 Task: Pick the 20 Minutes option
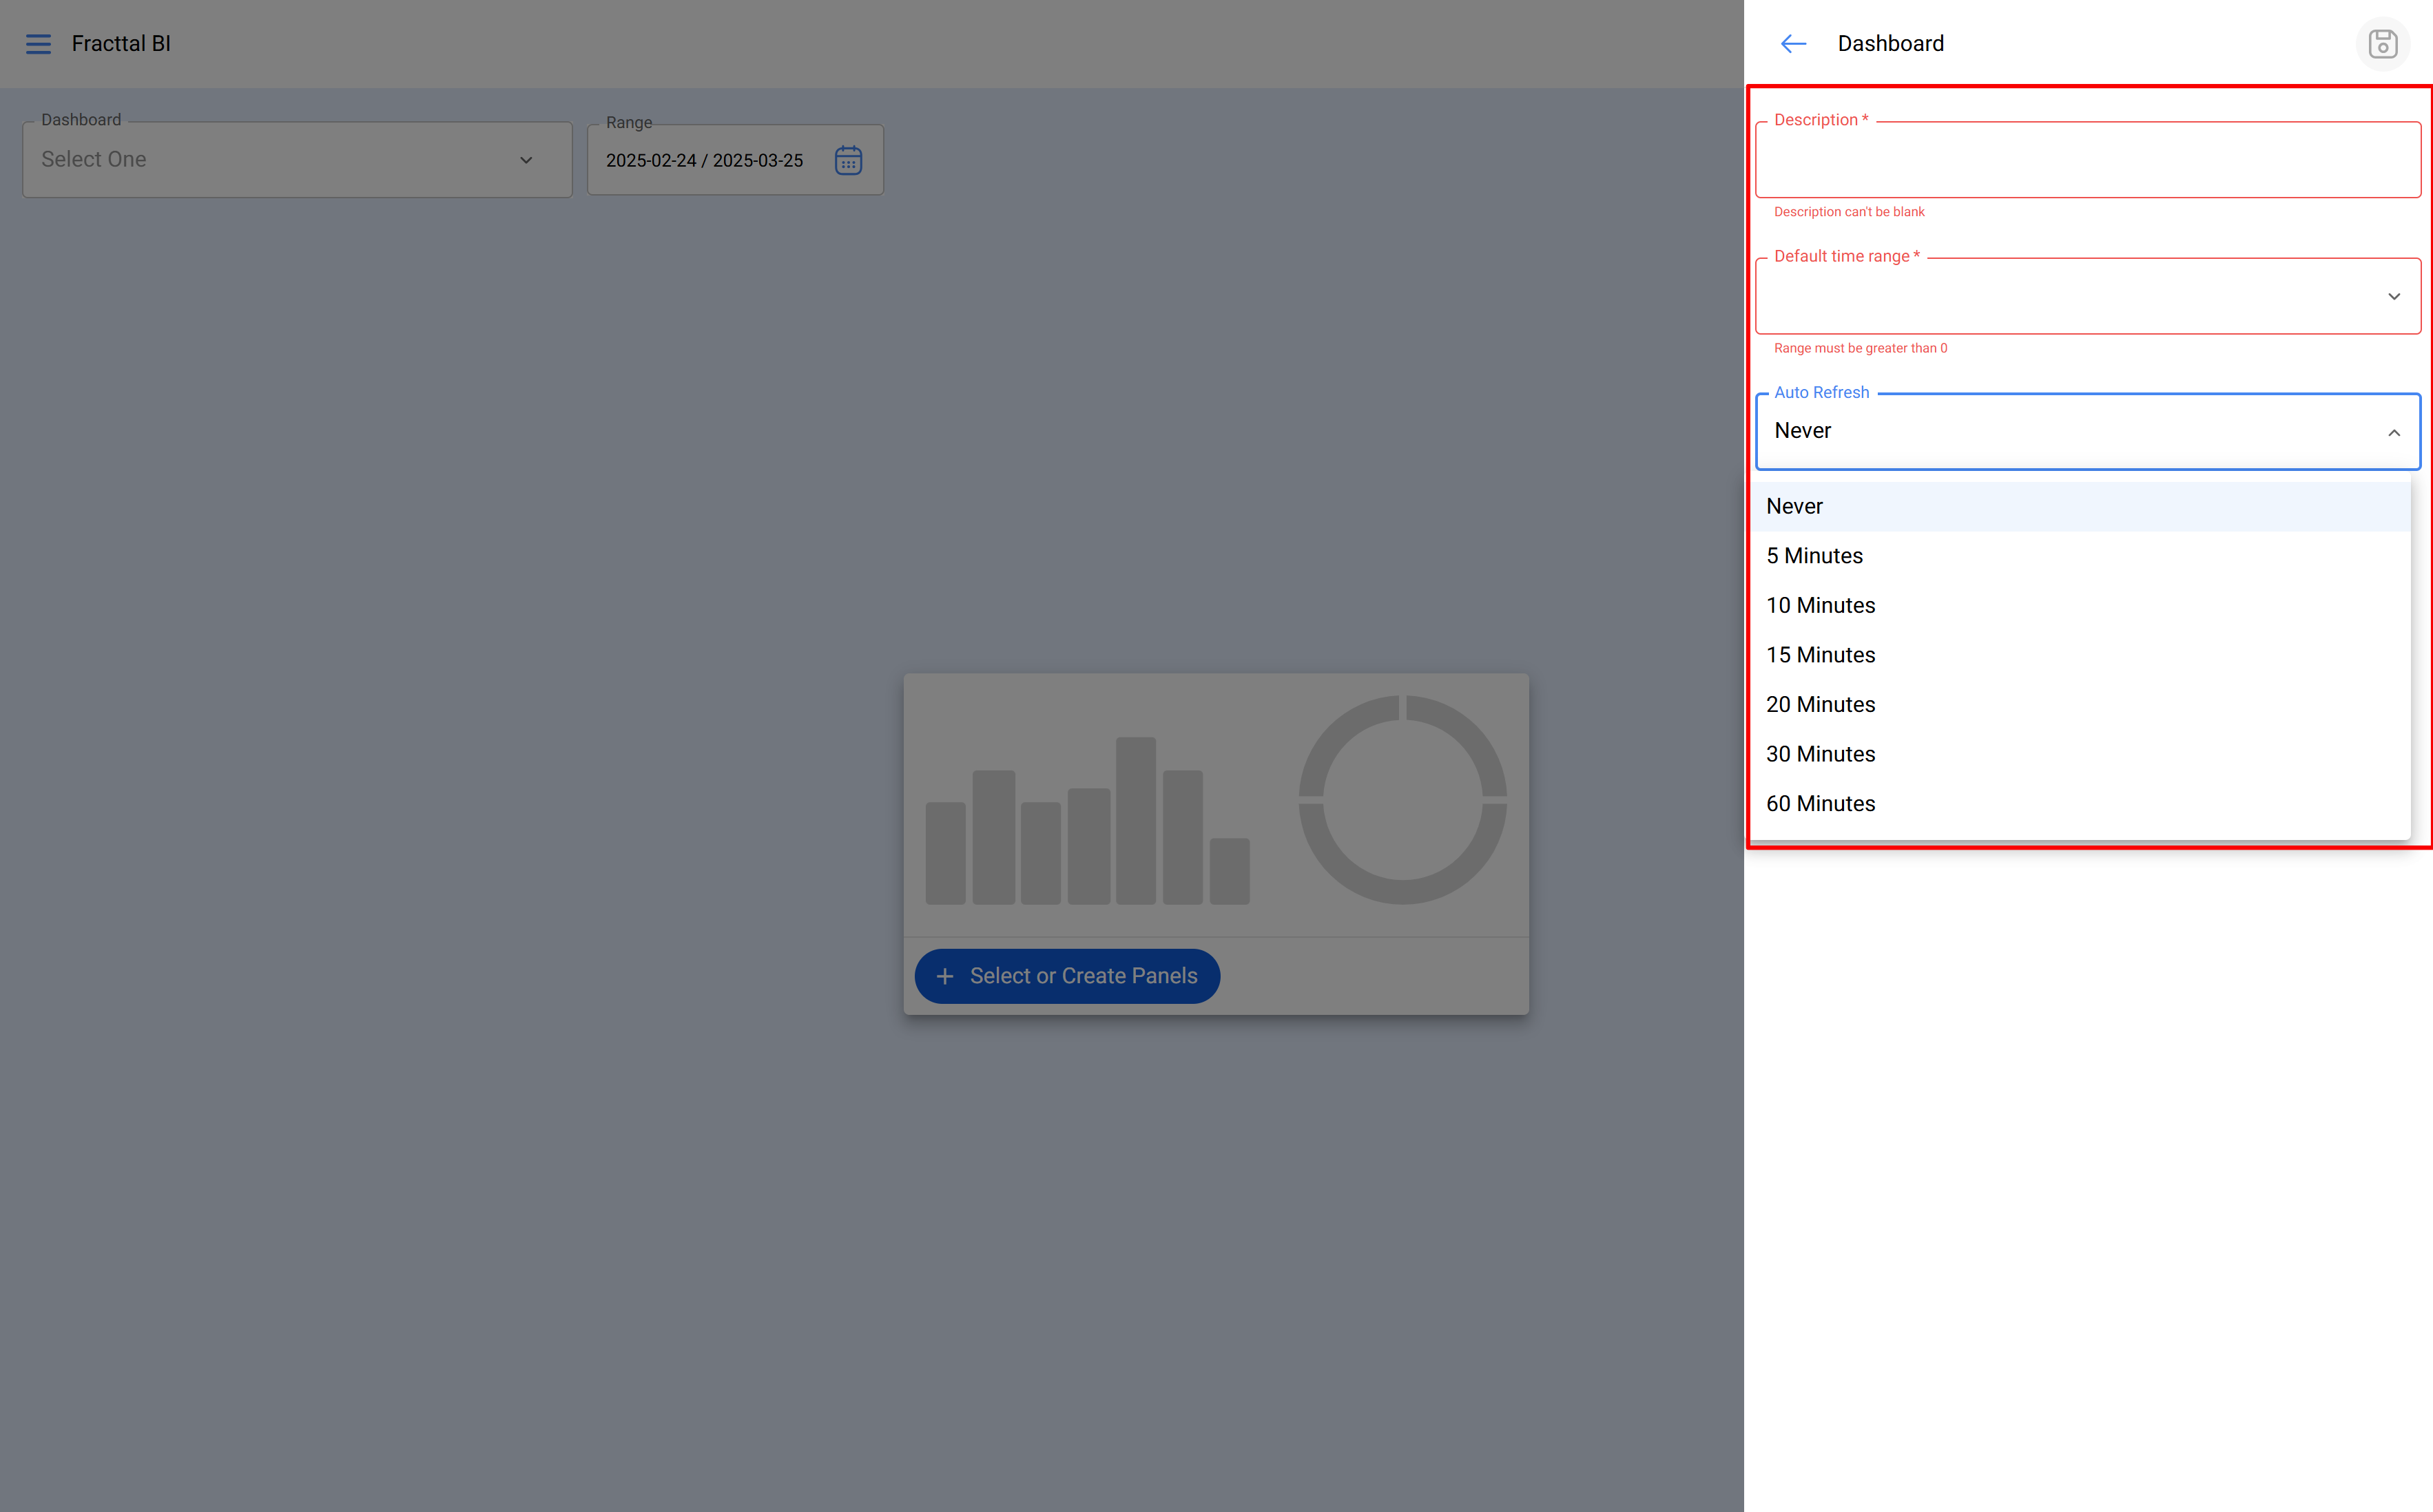pyautogui.click(x=2080, y=704)
